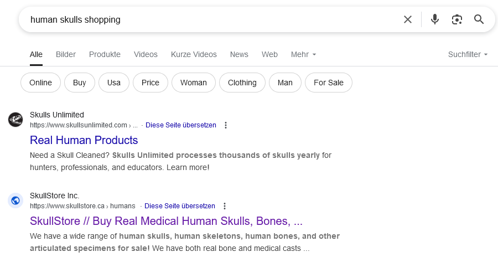Screen dimensions: 498x262
Task: Click the 'Skulls Unlimited' site name
Action: [x=57, y=115]
